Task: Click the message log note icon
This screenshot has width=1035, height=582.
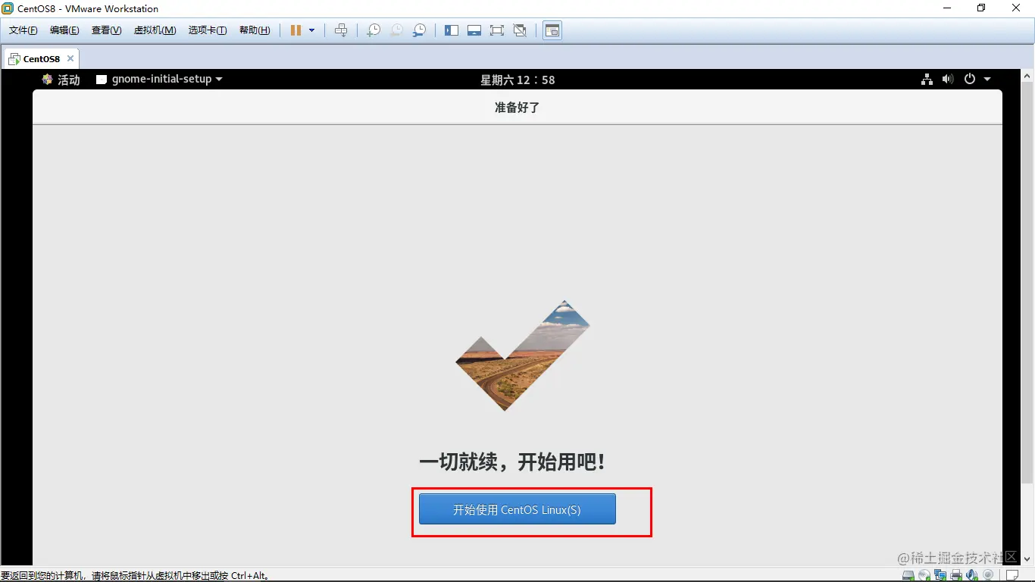Action: point(1012,575)
